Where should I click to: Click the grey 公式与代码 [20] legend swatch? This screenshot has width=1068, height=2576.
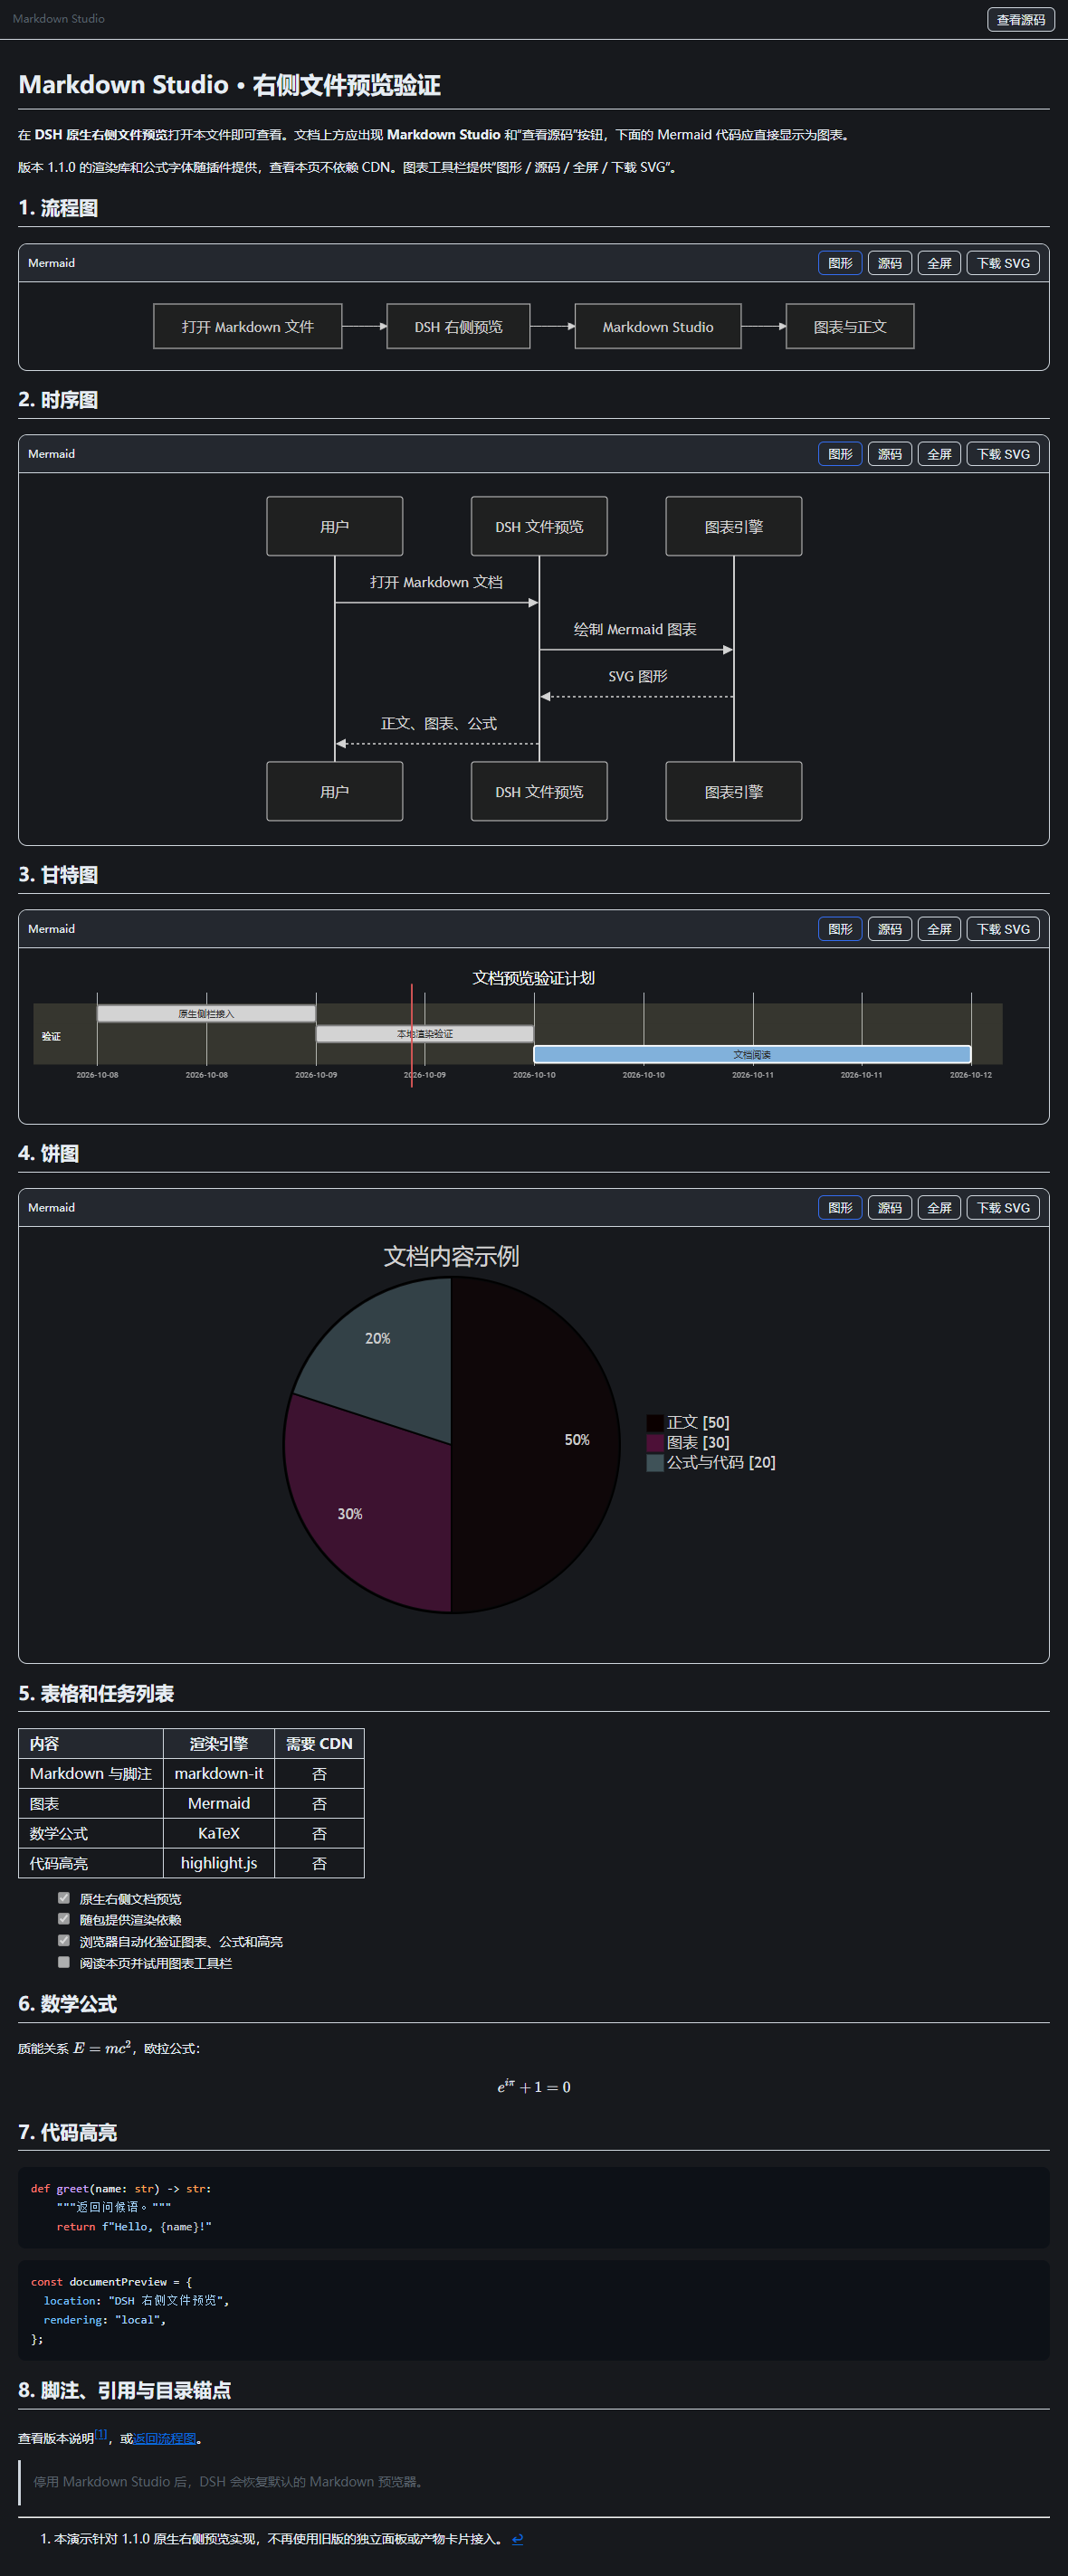[x=655, y=1463]
